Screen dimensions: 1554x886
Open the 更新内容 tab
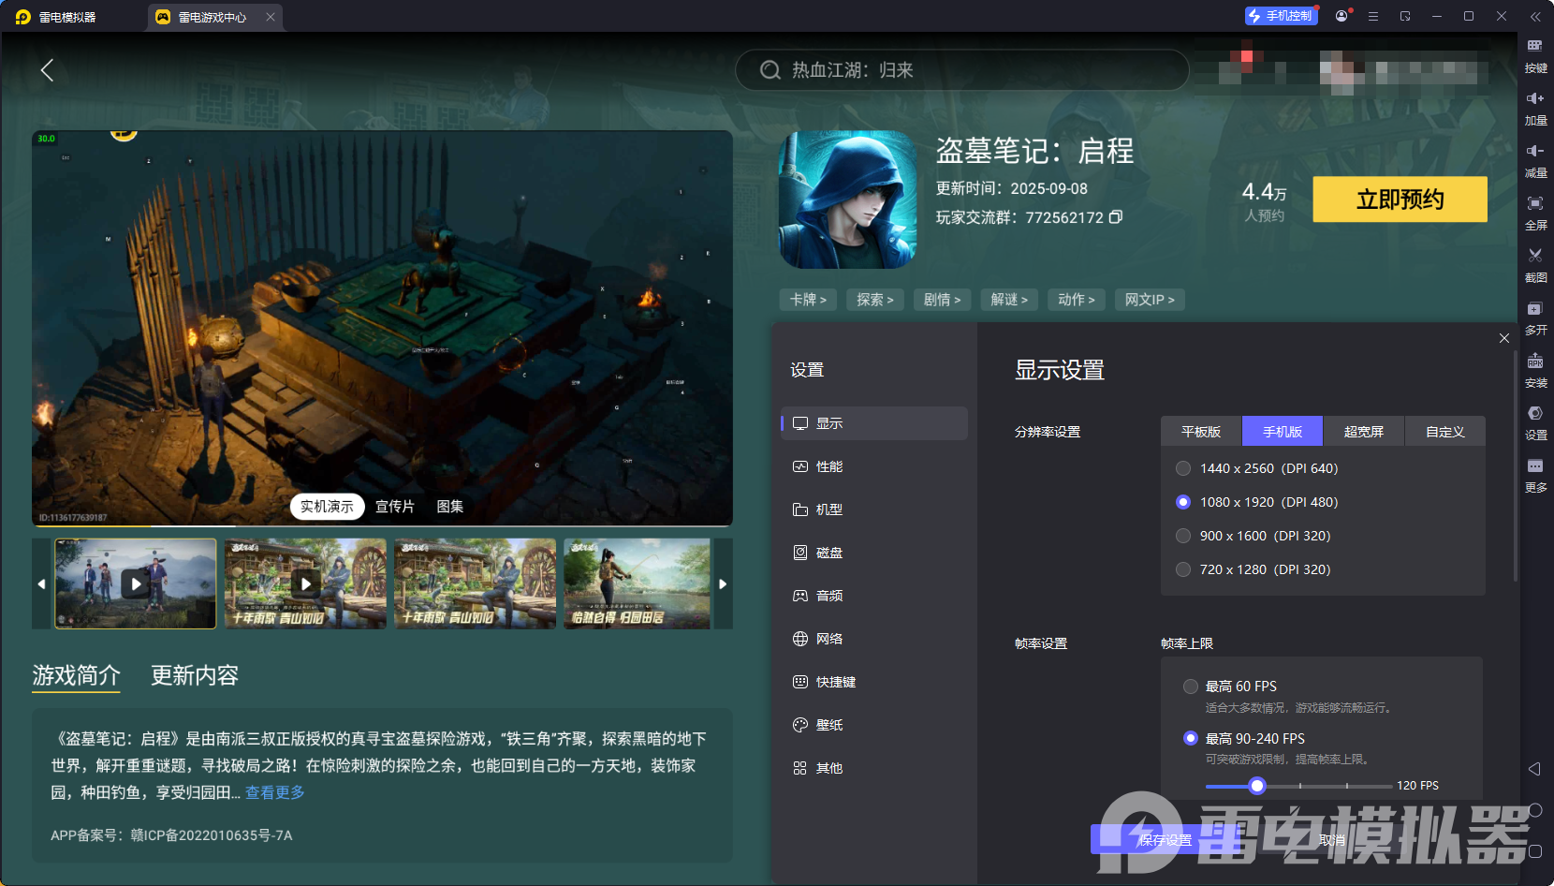(194, 675)
